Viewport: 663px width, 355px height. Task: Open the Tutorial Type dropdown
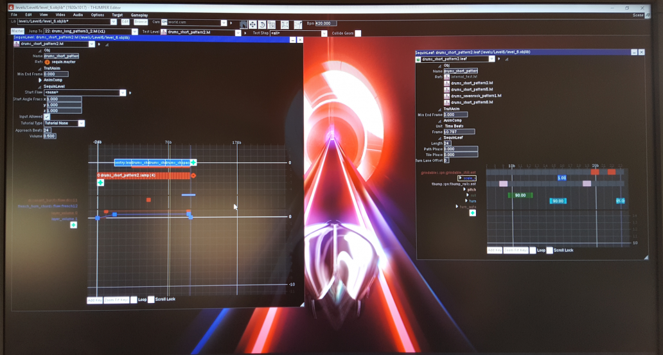(x=82, y=123)
